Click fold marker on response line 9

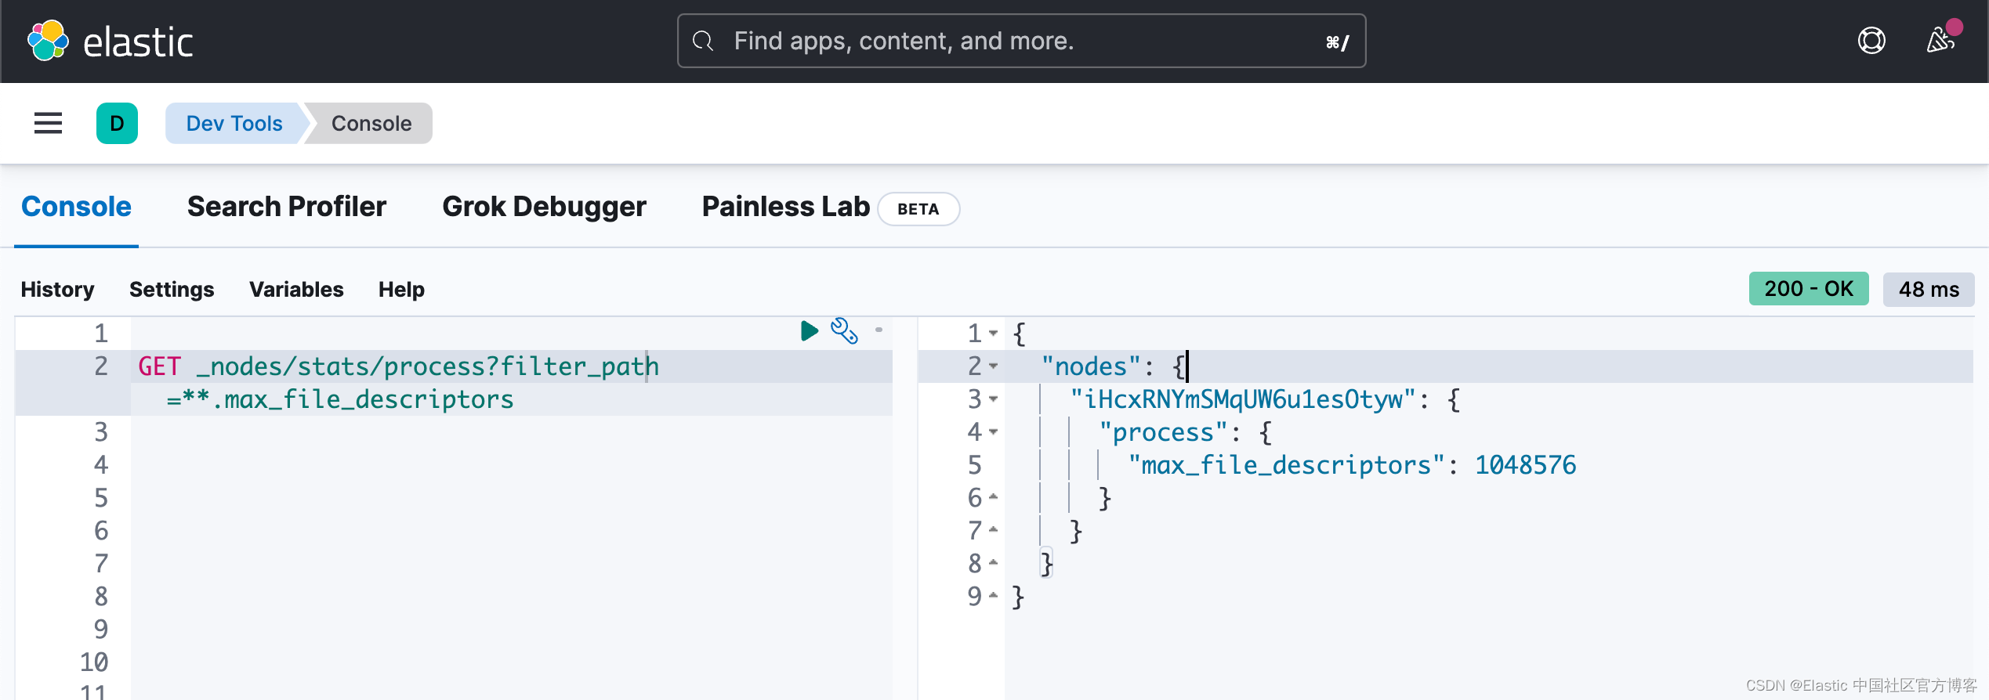tap(993, 595)
